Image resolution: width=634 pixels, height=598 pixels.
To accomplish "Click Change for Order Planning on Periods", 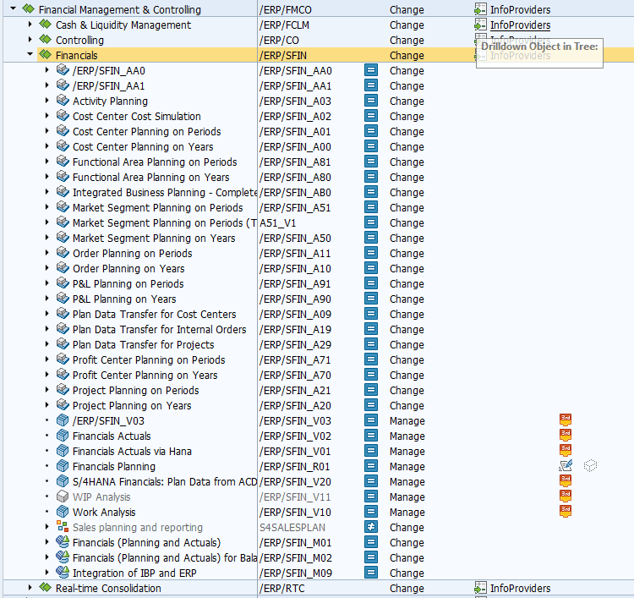I will point(407,253).
